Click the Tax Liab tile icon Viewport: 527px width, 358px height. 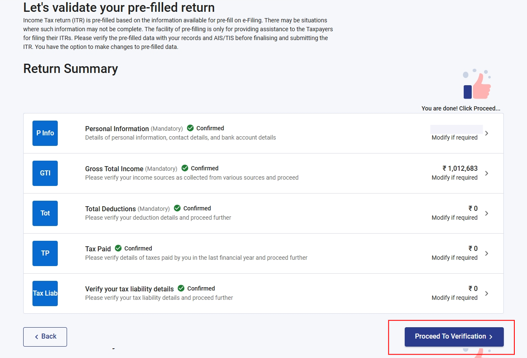point(45,293)
